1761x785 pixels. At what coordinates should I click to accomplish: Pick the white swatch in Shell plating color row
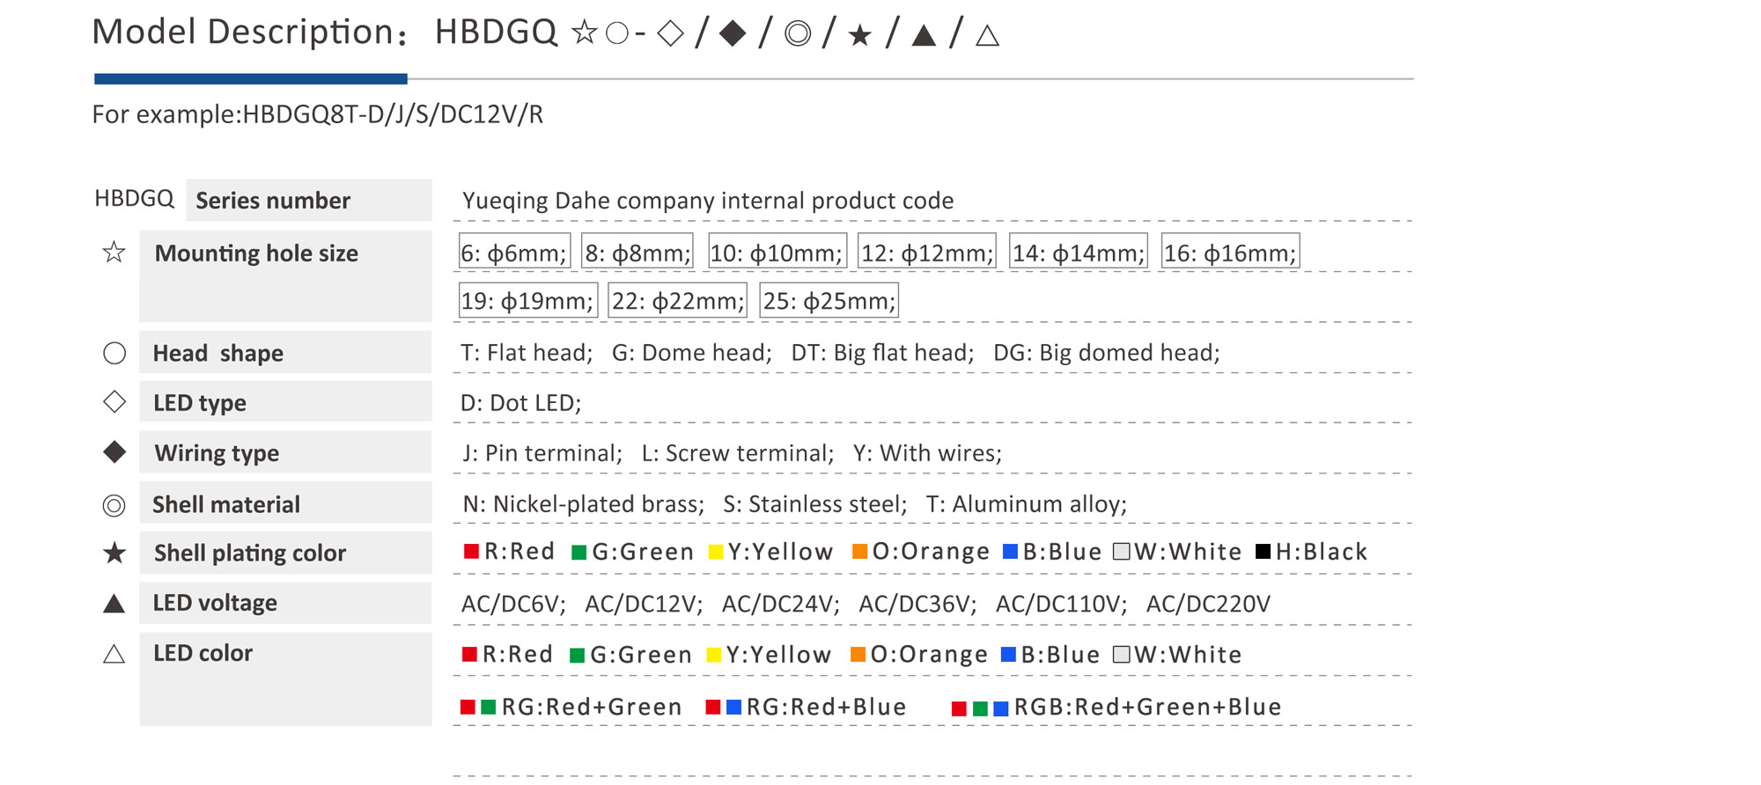[x=1121, y=552]
